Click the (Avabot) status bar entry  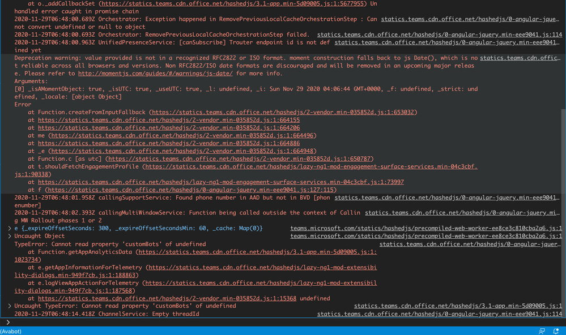11,331
